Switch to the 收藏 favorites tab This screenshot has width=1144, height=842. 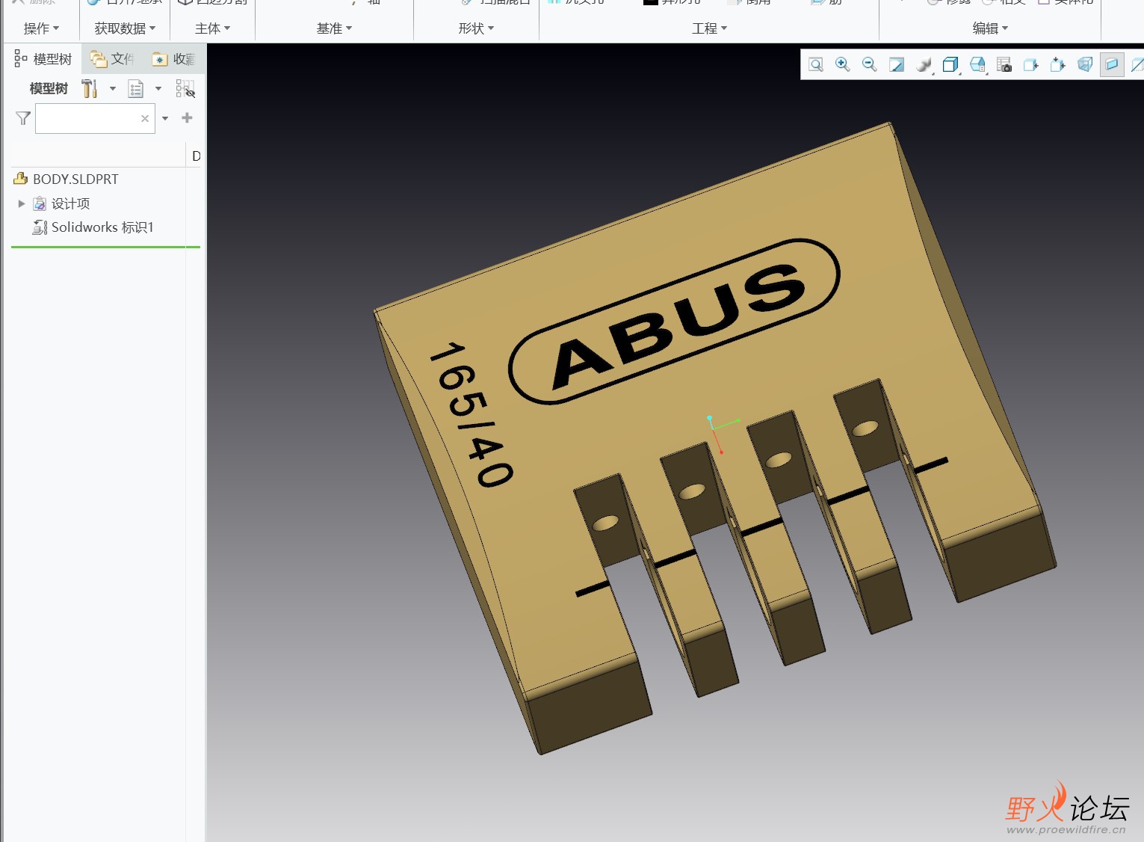174,59
